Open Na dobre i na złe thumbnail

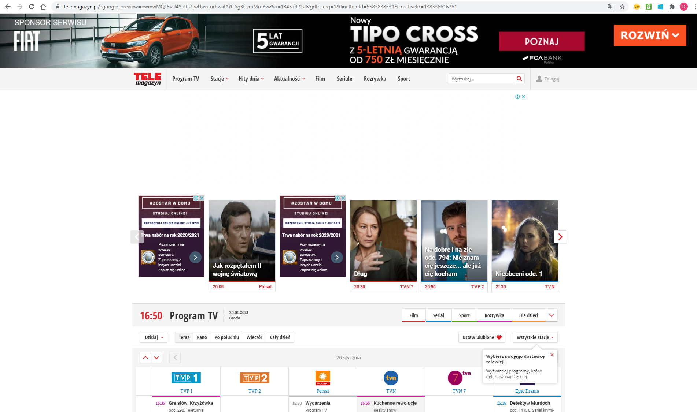pyautogui.click(x=454, y=240)
